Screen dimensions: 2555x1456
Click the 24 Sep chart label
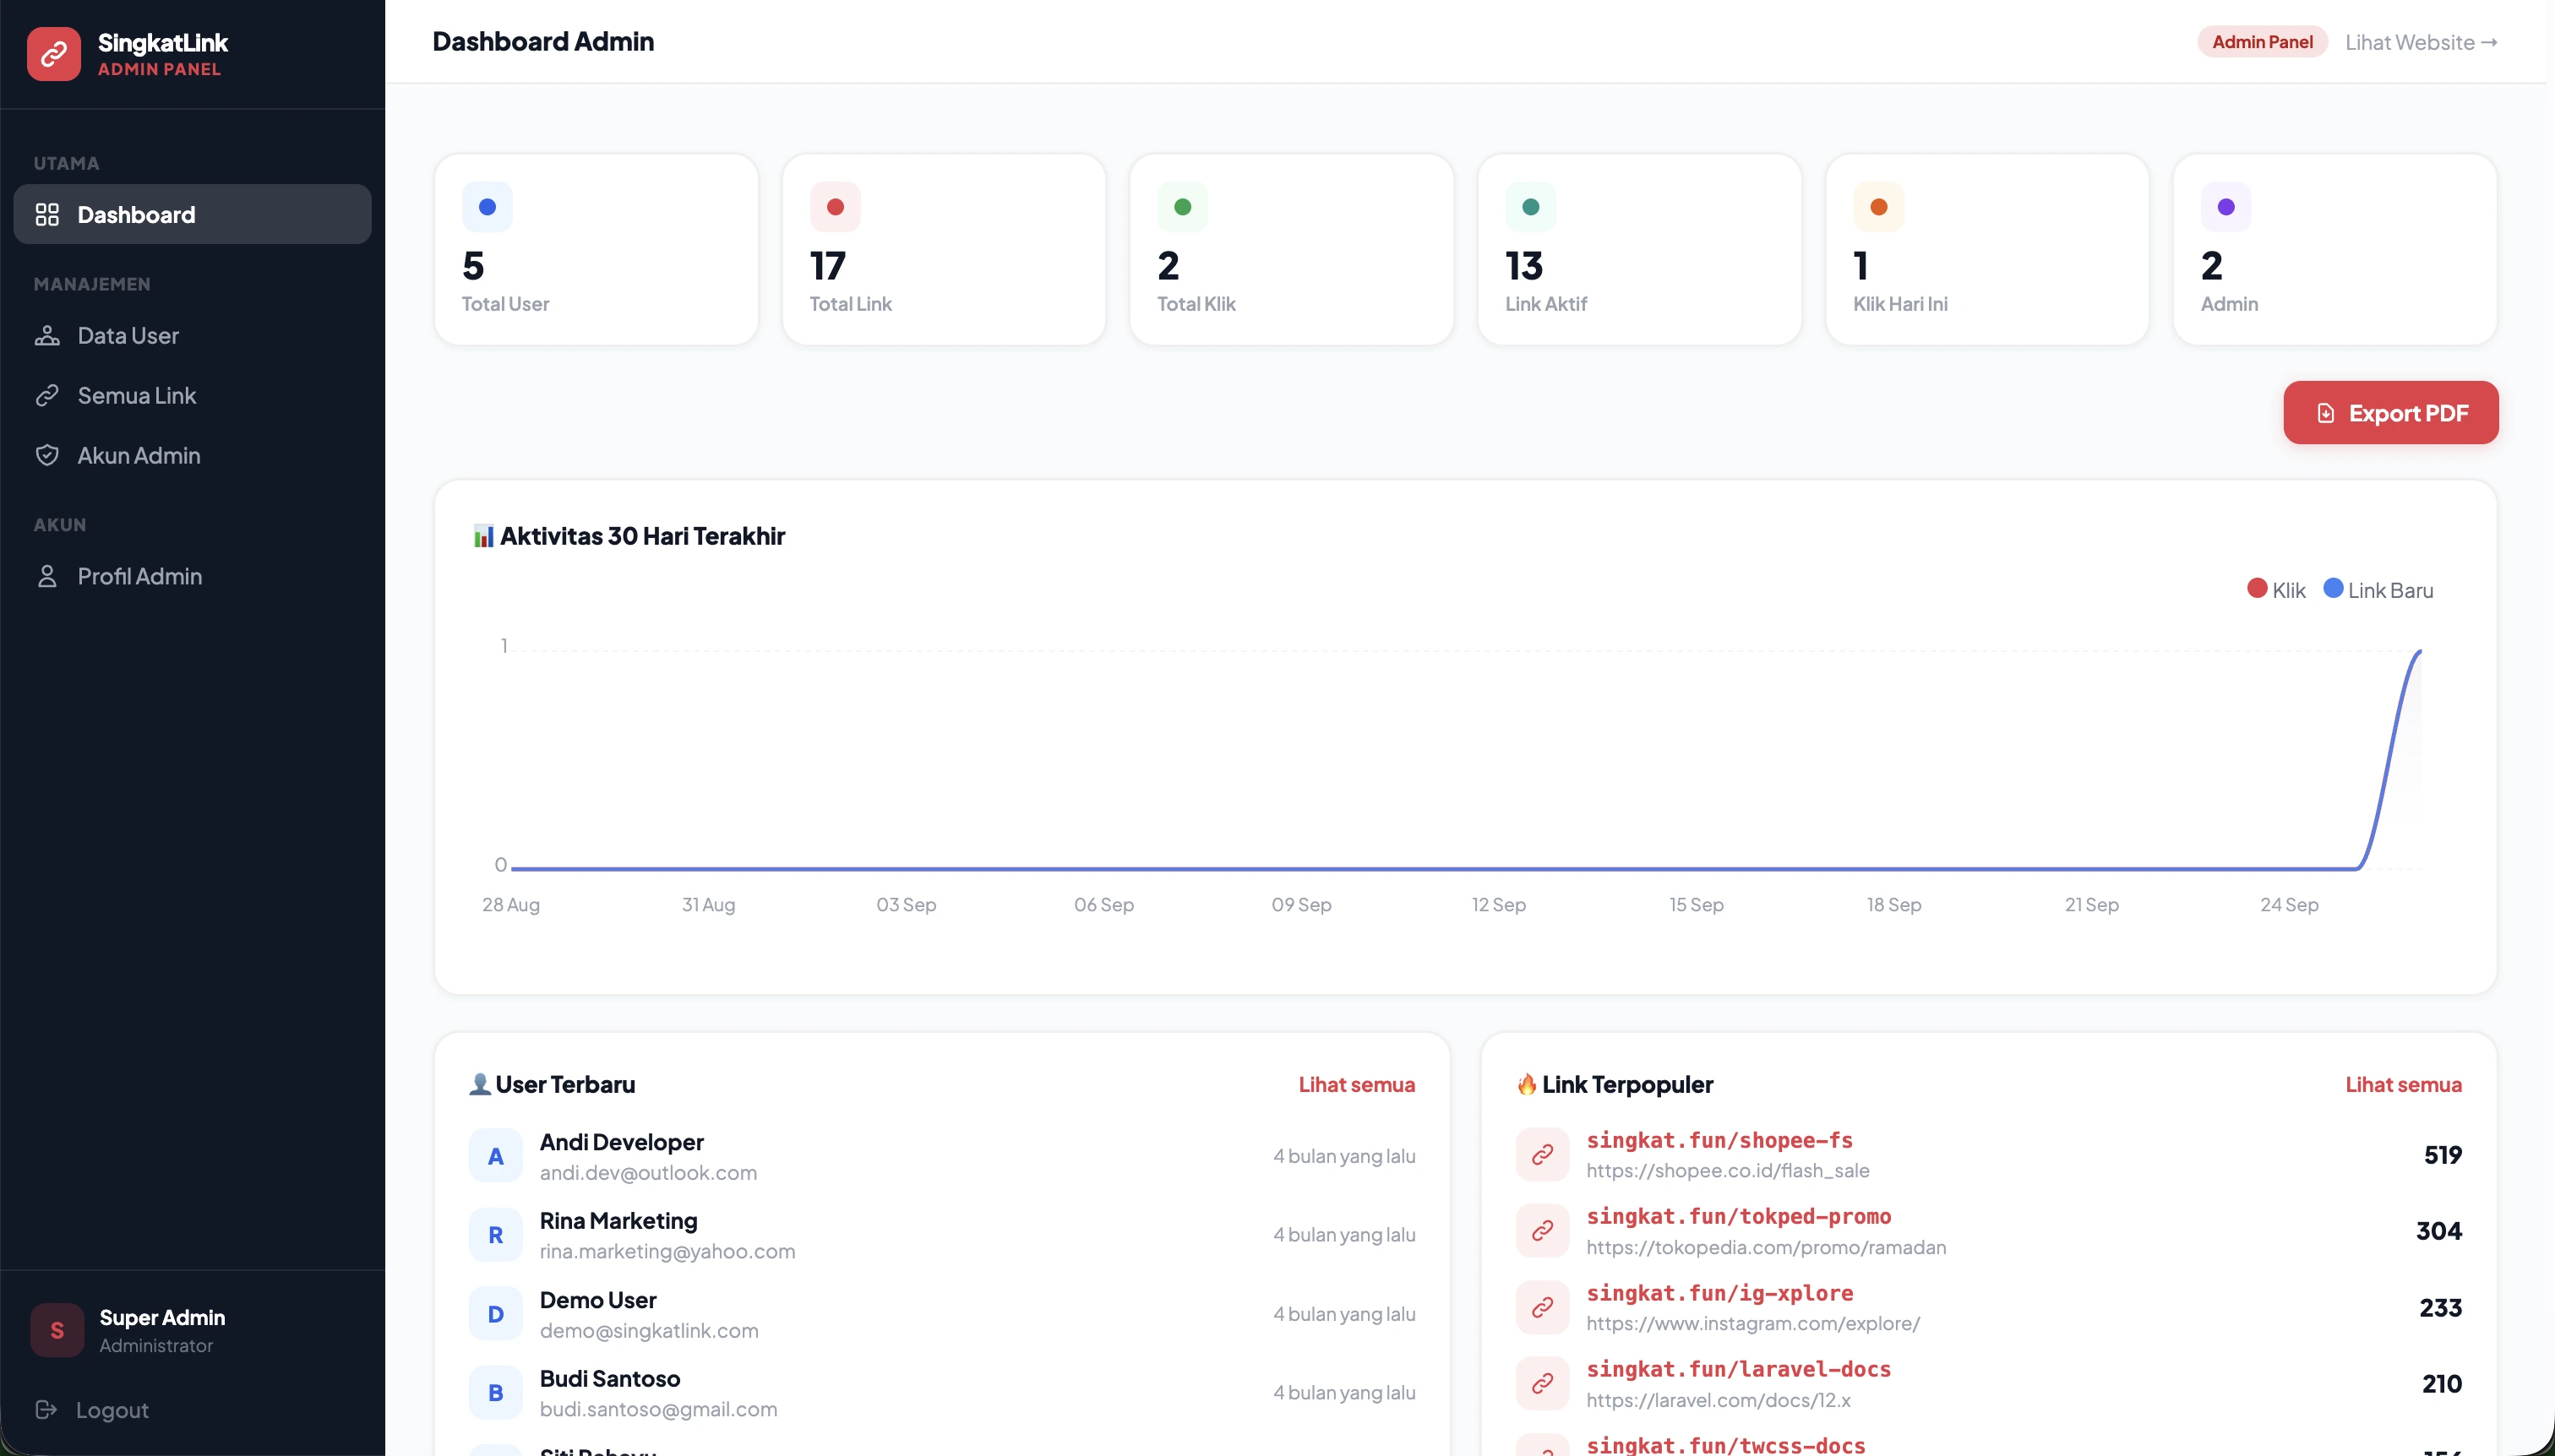tap(2288, 904)
